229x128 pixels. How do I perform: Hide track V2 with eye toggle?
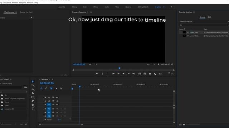point(57,101)
